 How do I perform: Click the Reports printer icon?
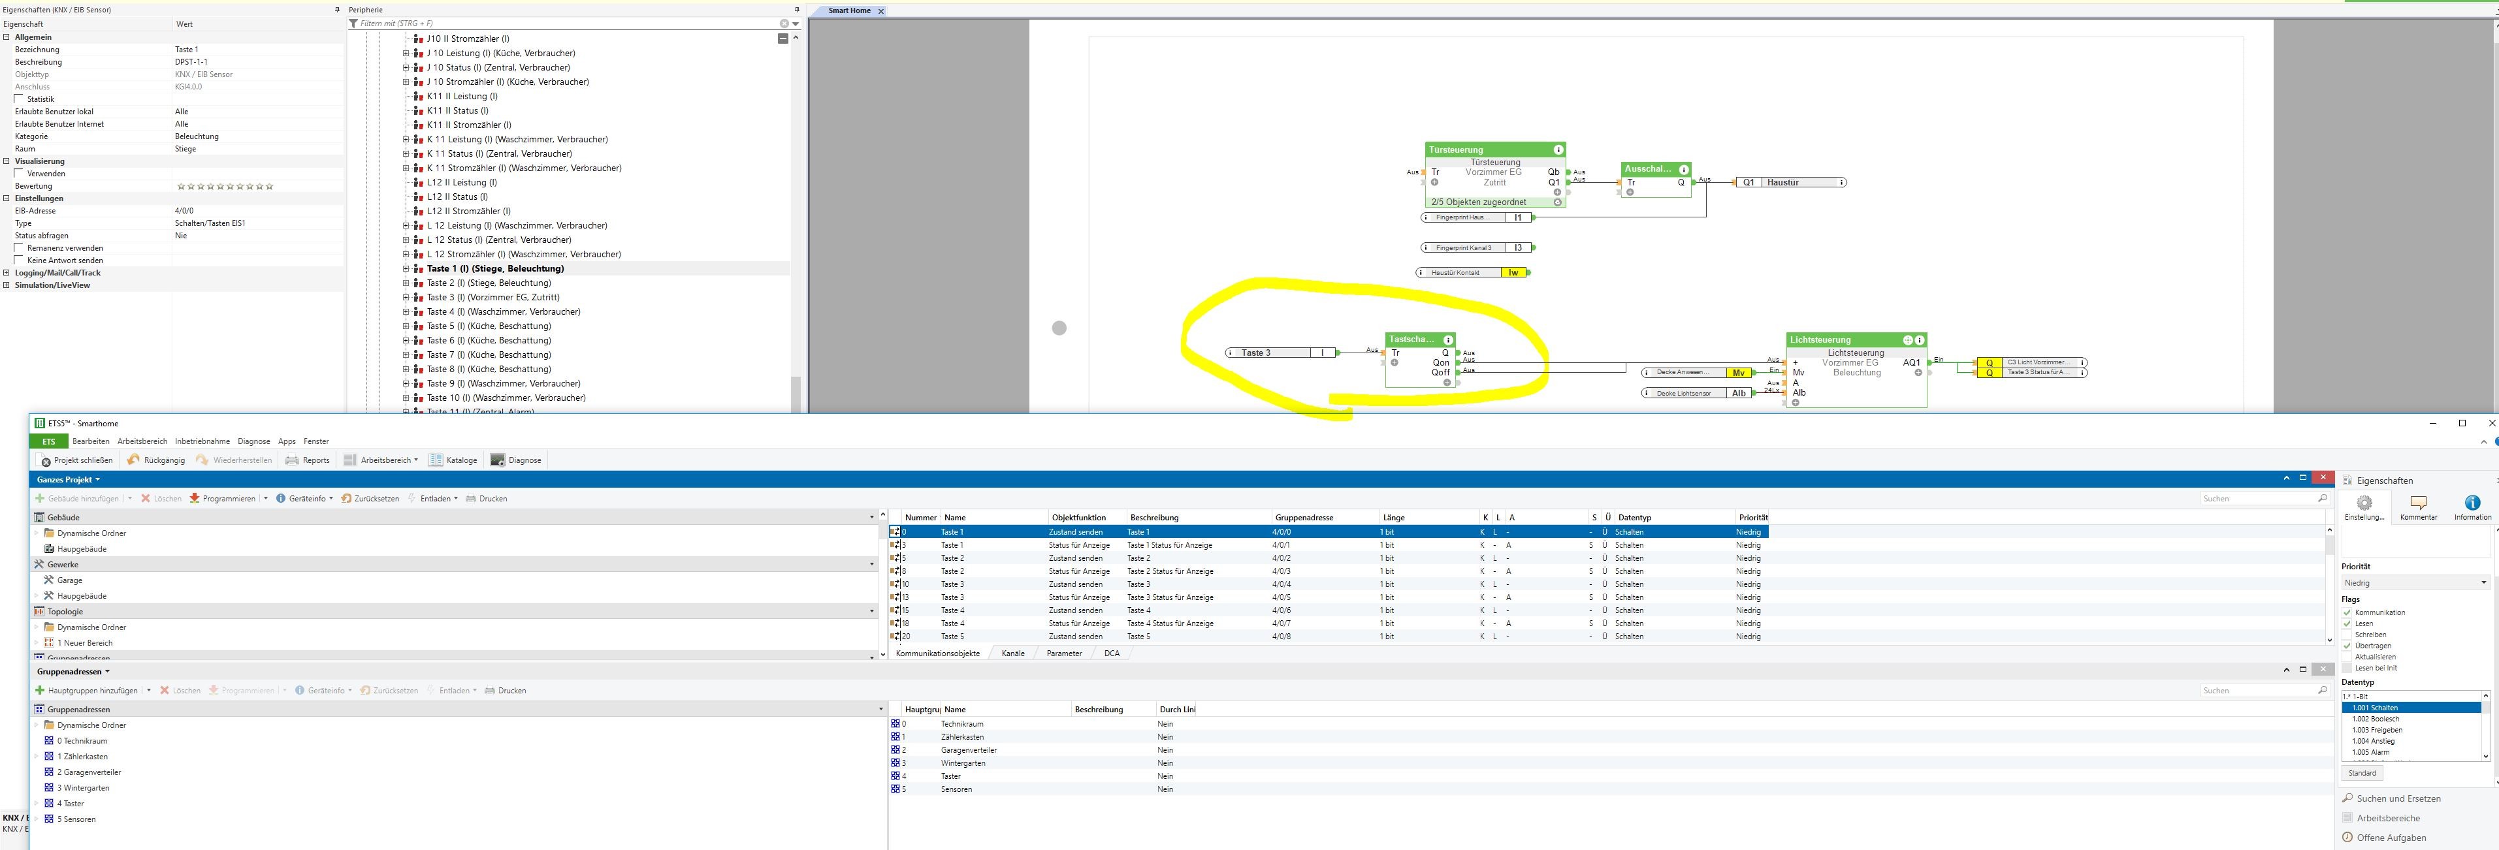tap(292, 460)
